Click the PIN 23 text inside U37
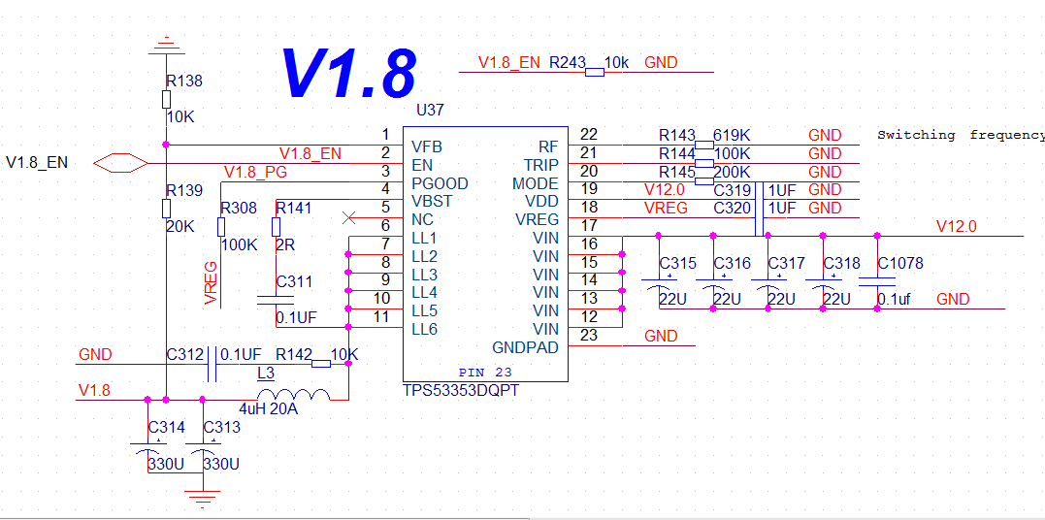This screenshot has width=1045, height=520. [x=485, y=371]
